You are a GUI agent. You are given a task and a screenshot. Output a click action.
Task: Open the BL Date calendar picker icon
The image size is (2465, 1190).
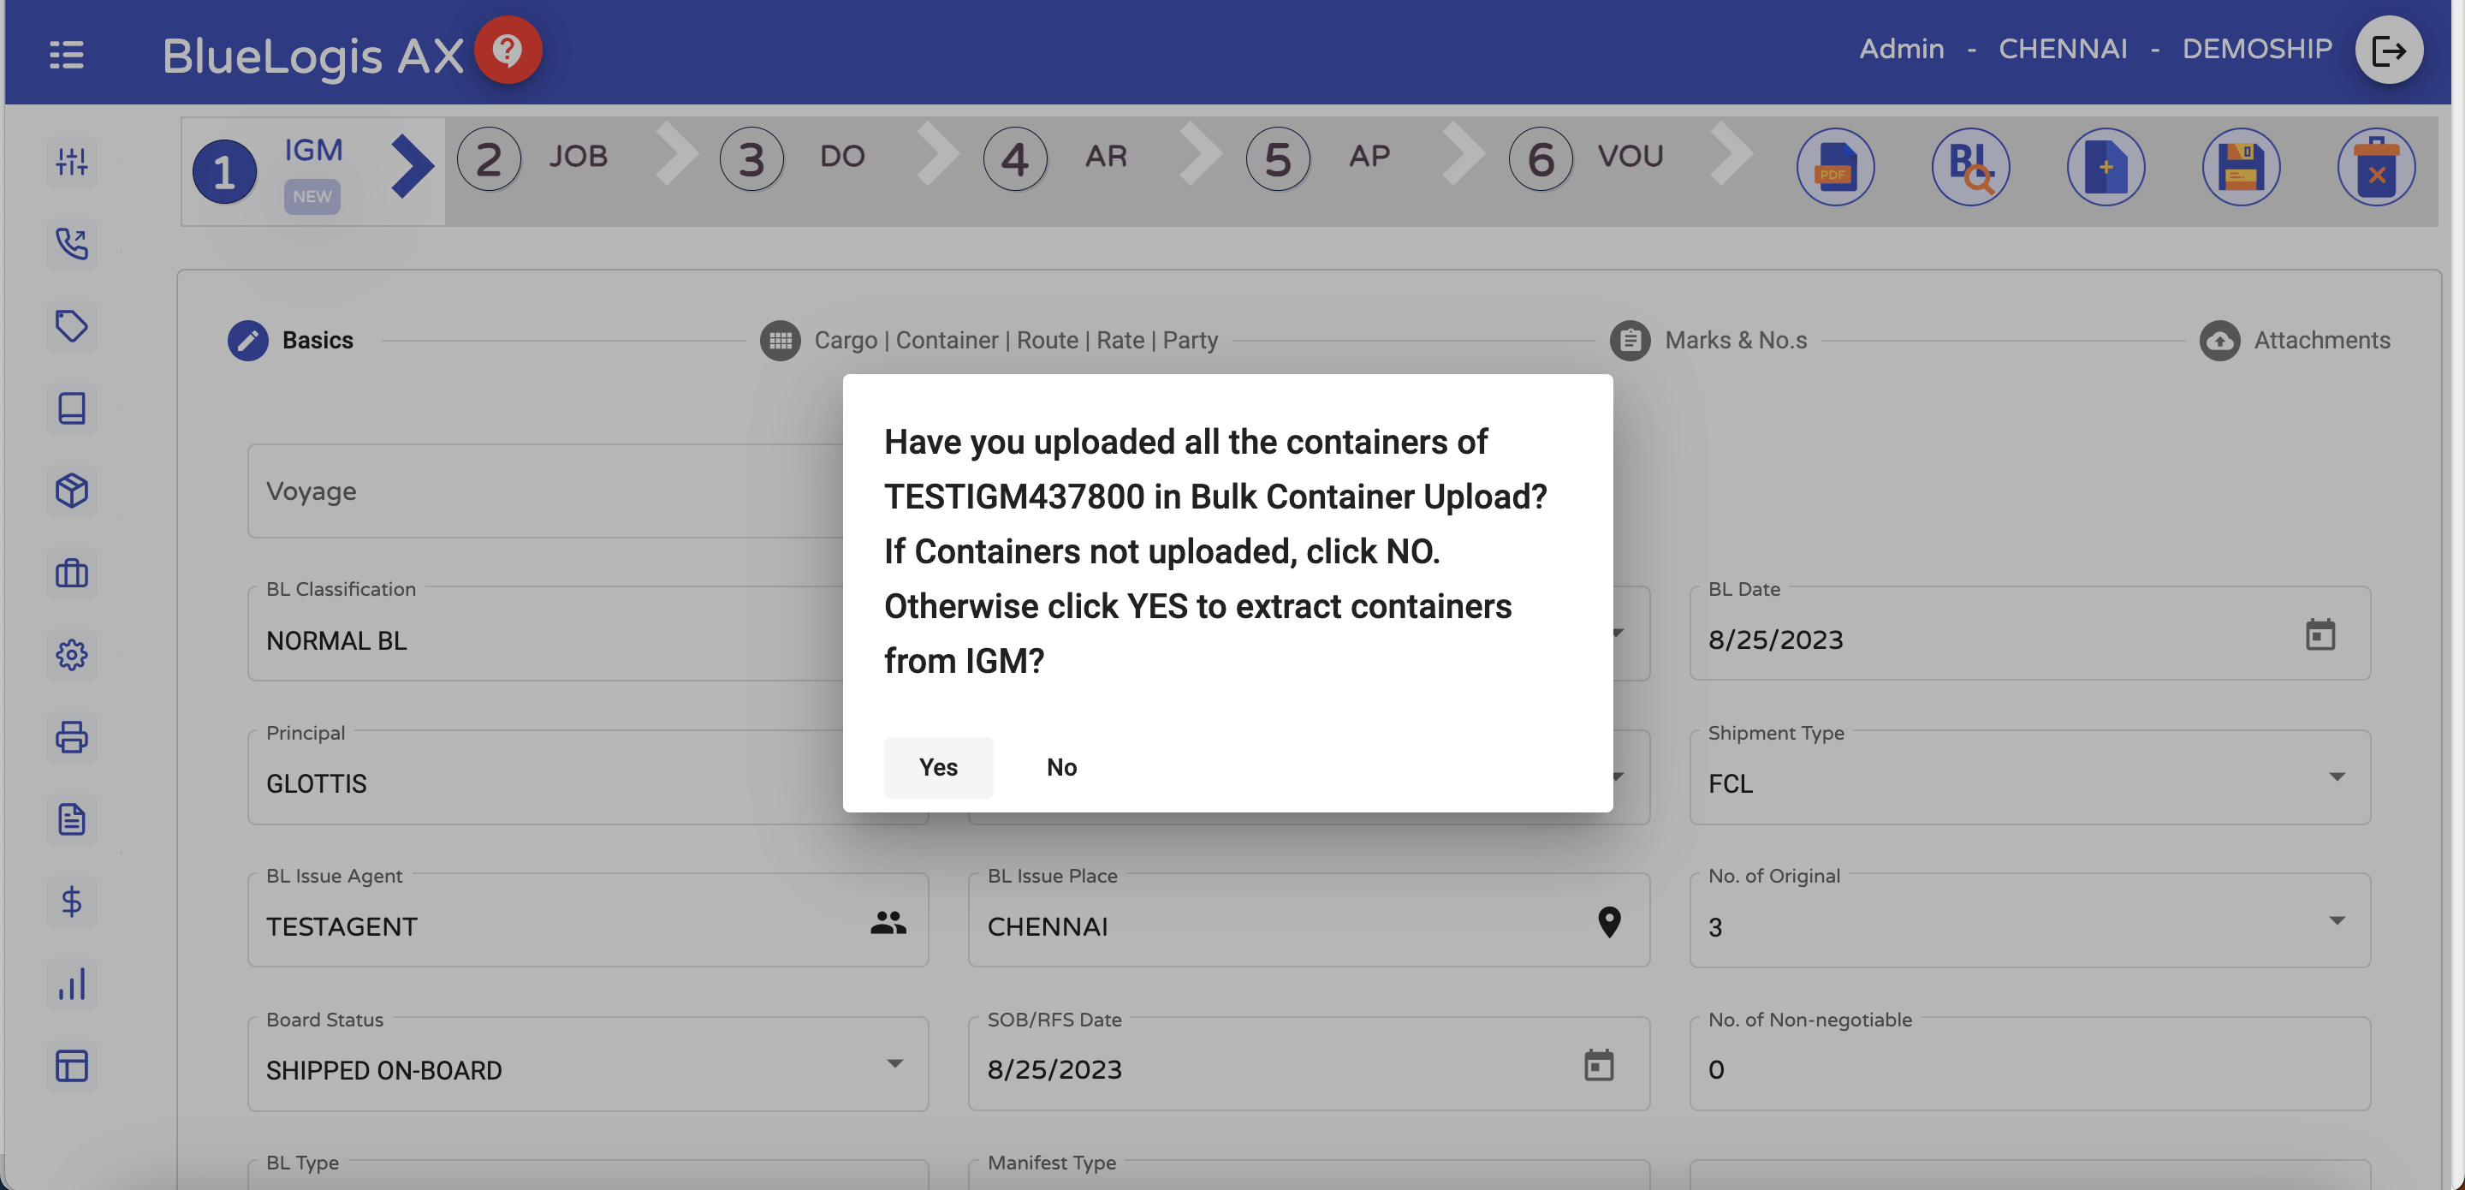click(x=2319, y=634)
